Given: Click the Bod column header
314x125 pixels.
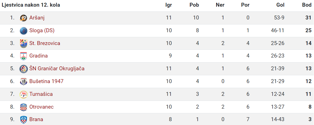Looking at the screenshot, I should pyautogui.click(x=307, y=5).
